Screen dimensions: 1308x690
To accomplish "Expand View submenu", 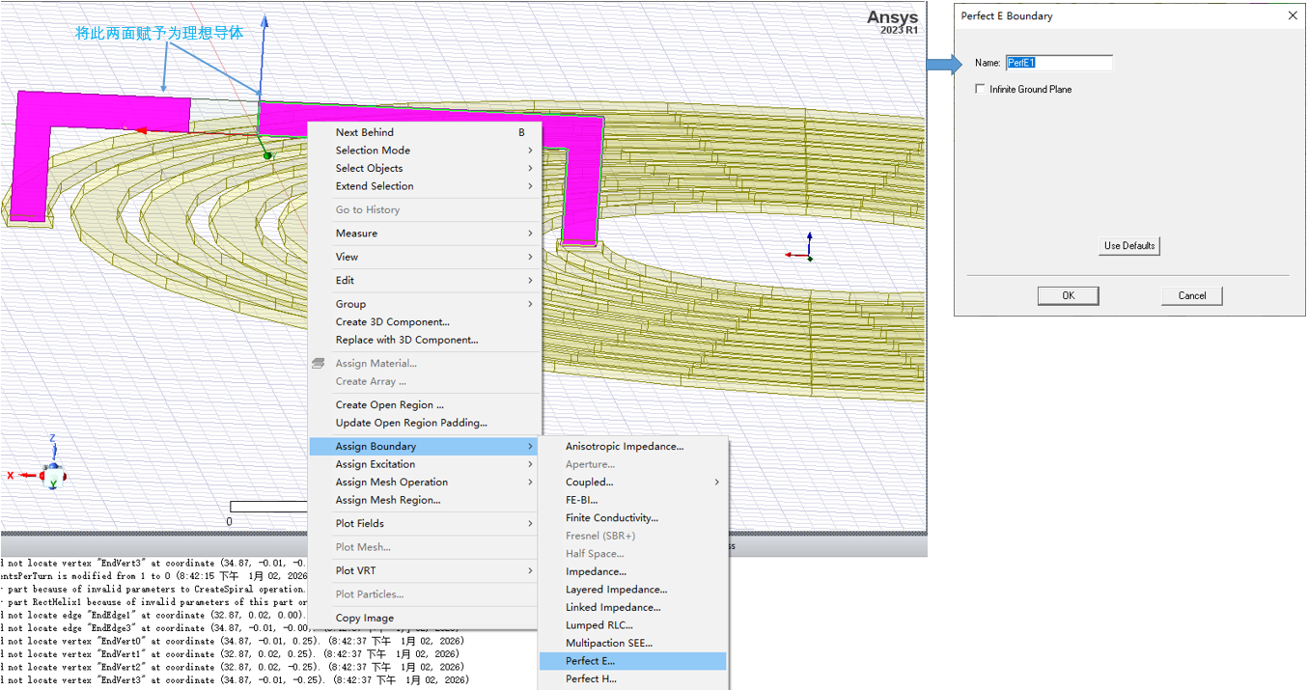I will coord(424,257).
